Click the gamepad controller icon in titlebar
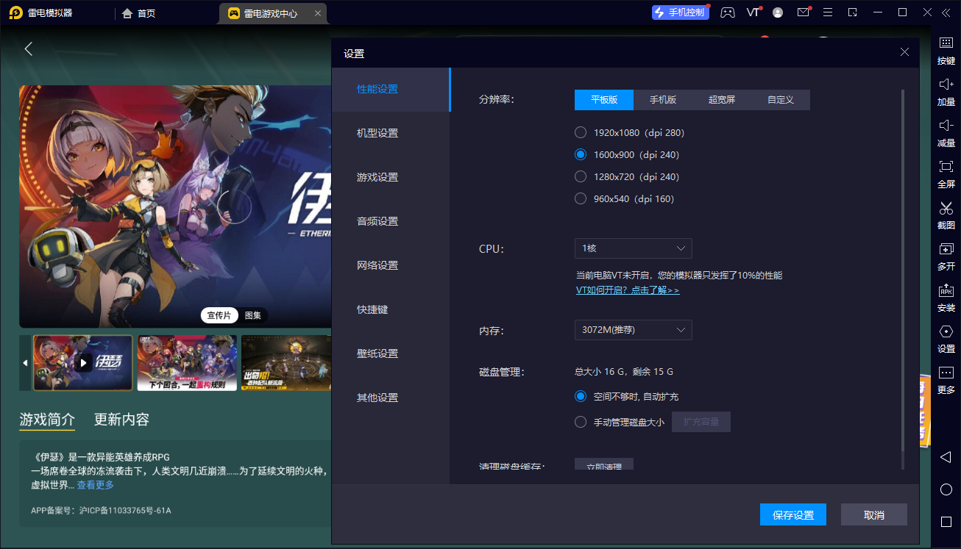 coord(727,12)
